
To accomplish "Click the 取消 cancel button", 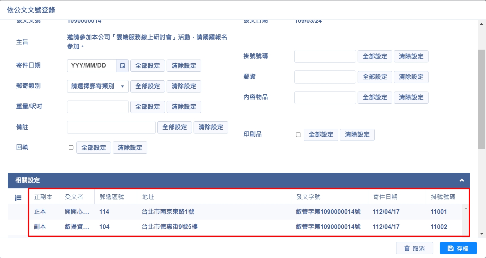I will (x=414, y=248).
